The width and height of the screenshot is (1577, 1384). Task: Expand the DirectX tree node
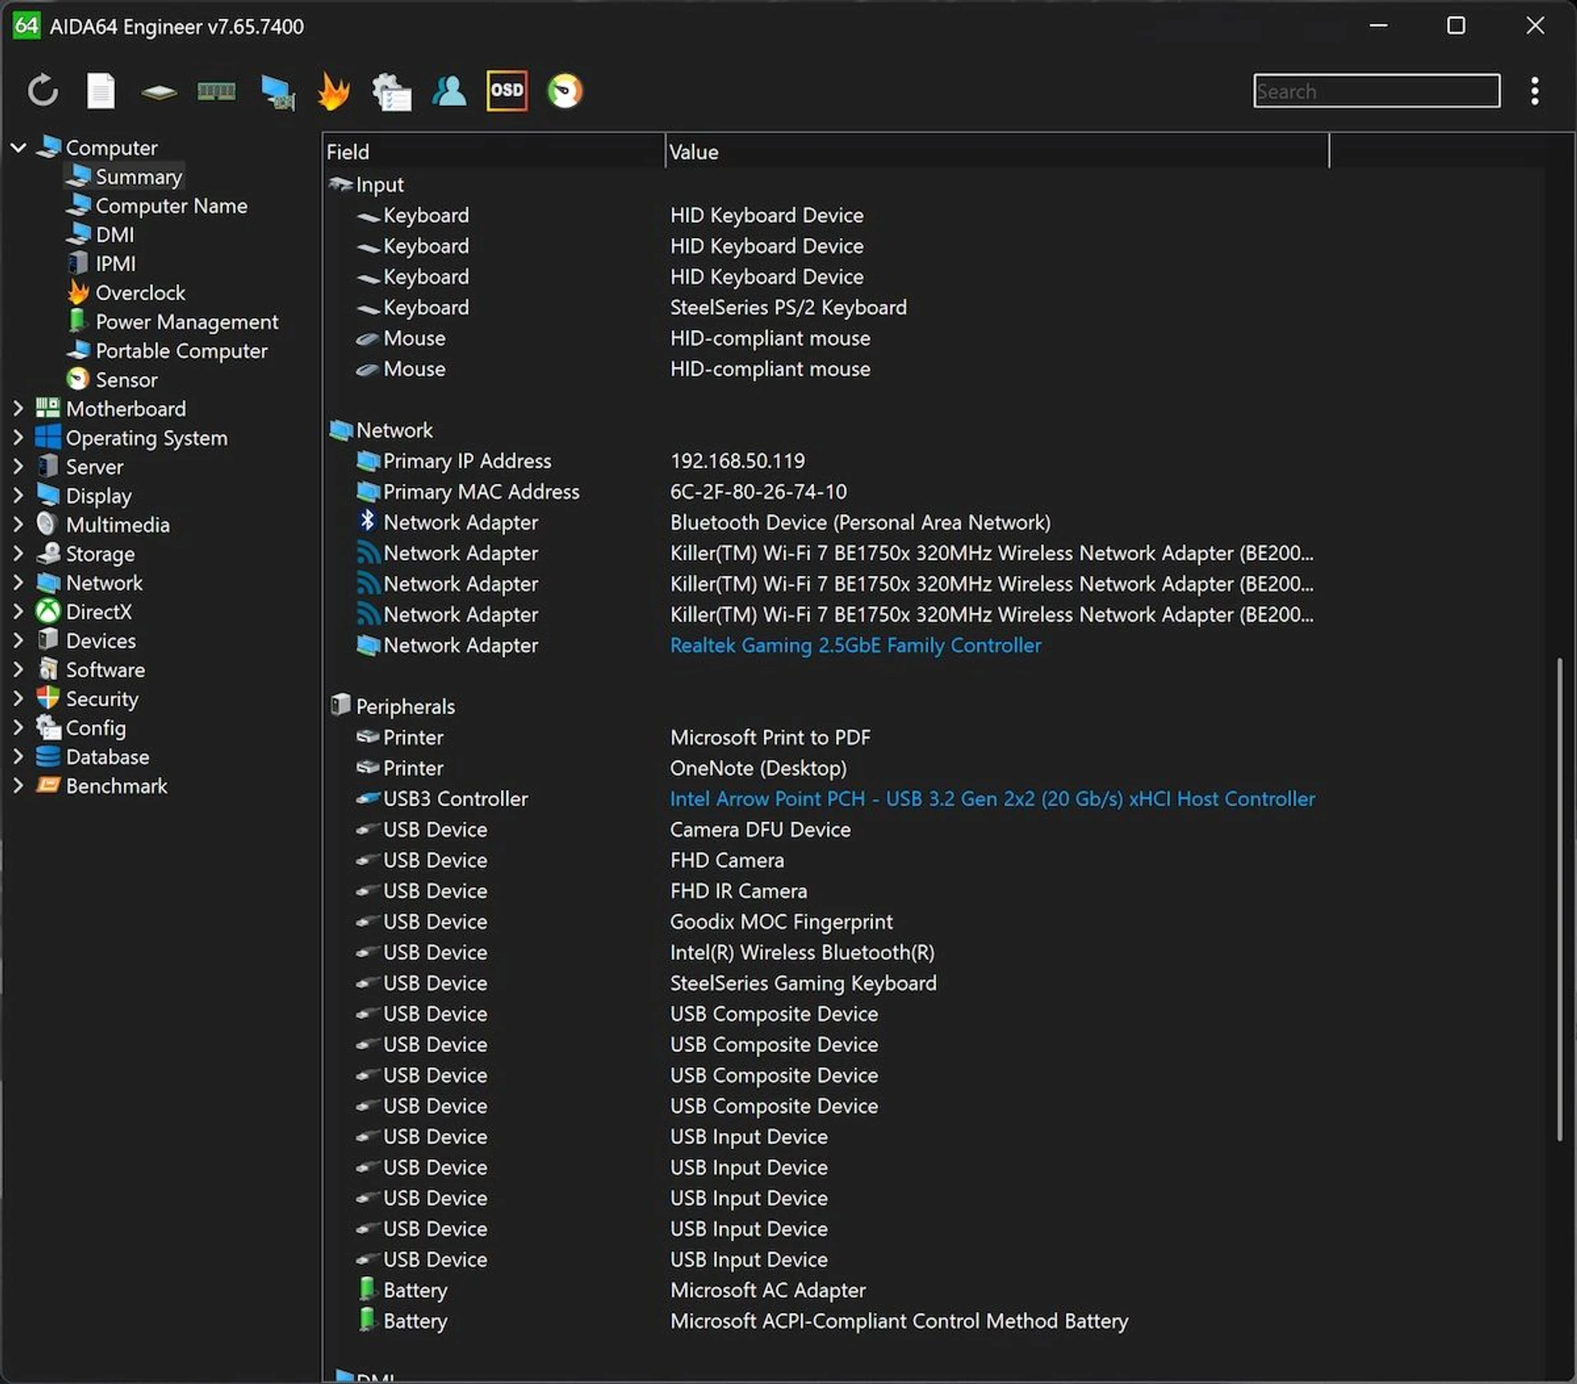(18, 611)
